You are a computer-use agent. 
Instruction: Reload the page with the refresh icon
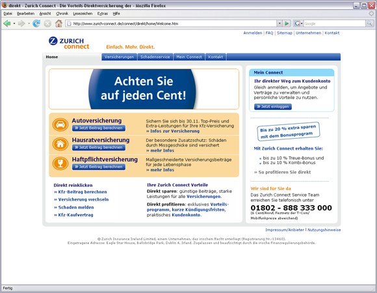[36, 23]
